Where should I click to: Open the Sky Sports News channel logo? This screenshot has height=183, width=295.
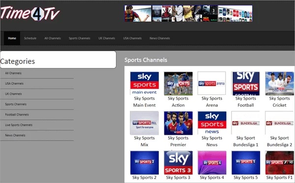(212, 123)
